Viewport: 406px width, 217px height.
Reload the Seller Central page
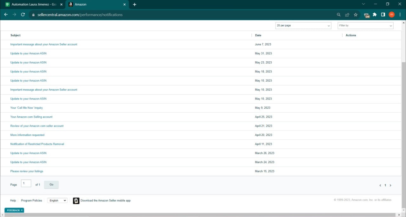pos(23,15)
